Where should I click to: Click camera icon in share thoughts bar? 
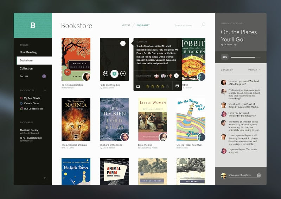pyautogui.click(x=259, y=175)
